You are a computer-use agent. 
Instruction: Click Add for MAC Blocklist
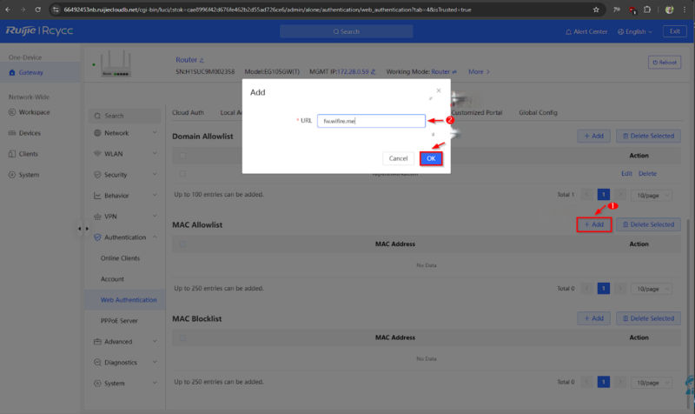(593, 318)
